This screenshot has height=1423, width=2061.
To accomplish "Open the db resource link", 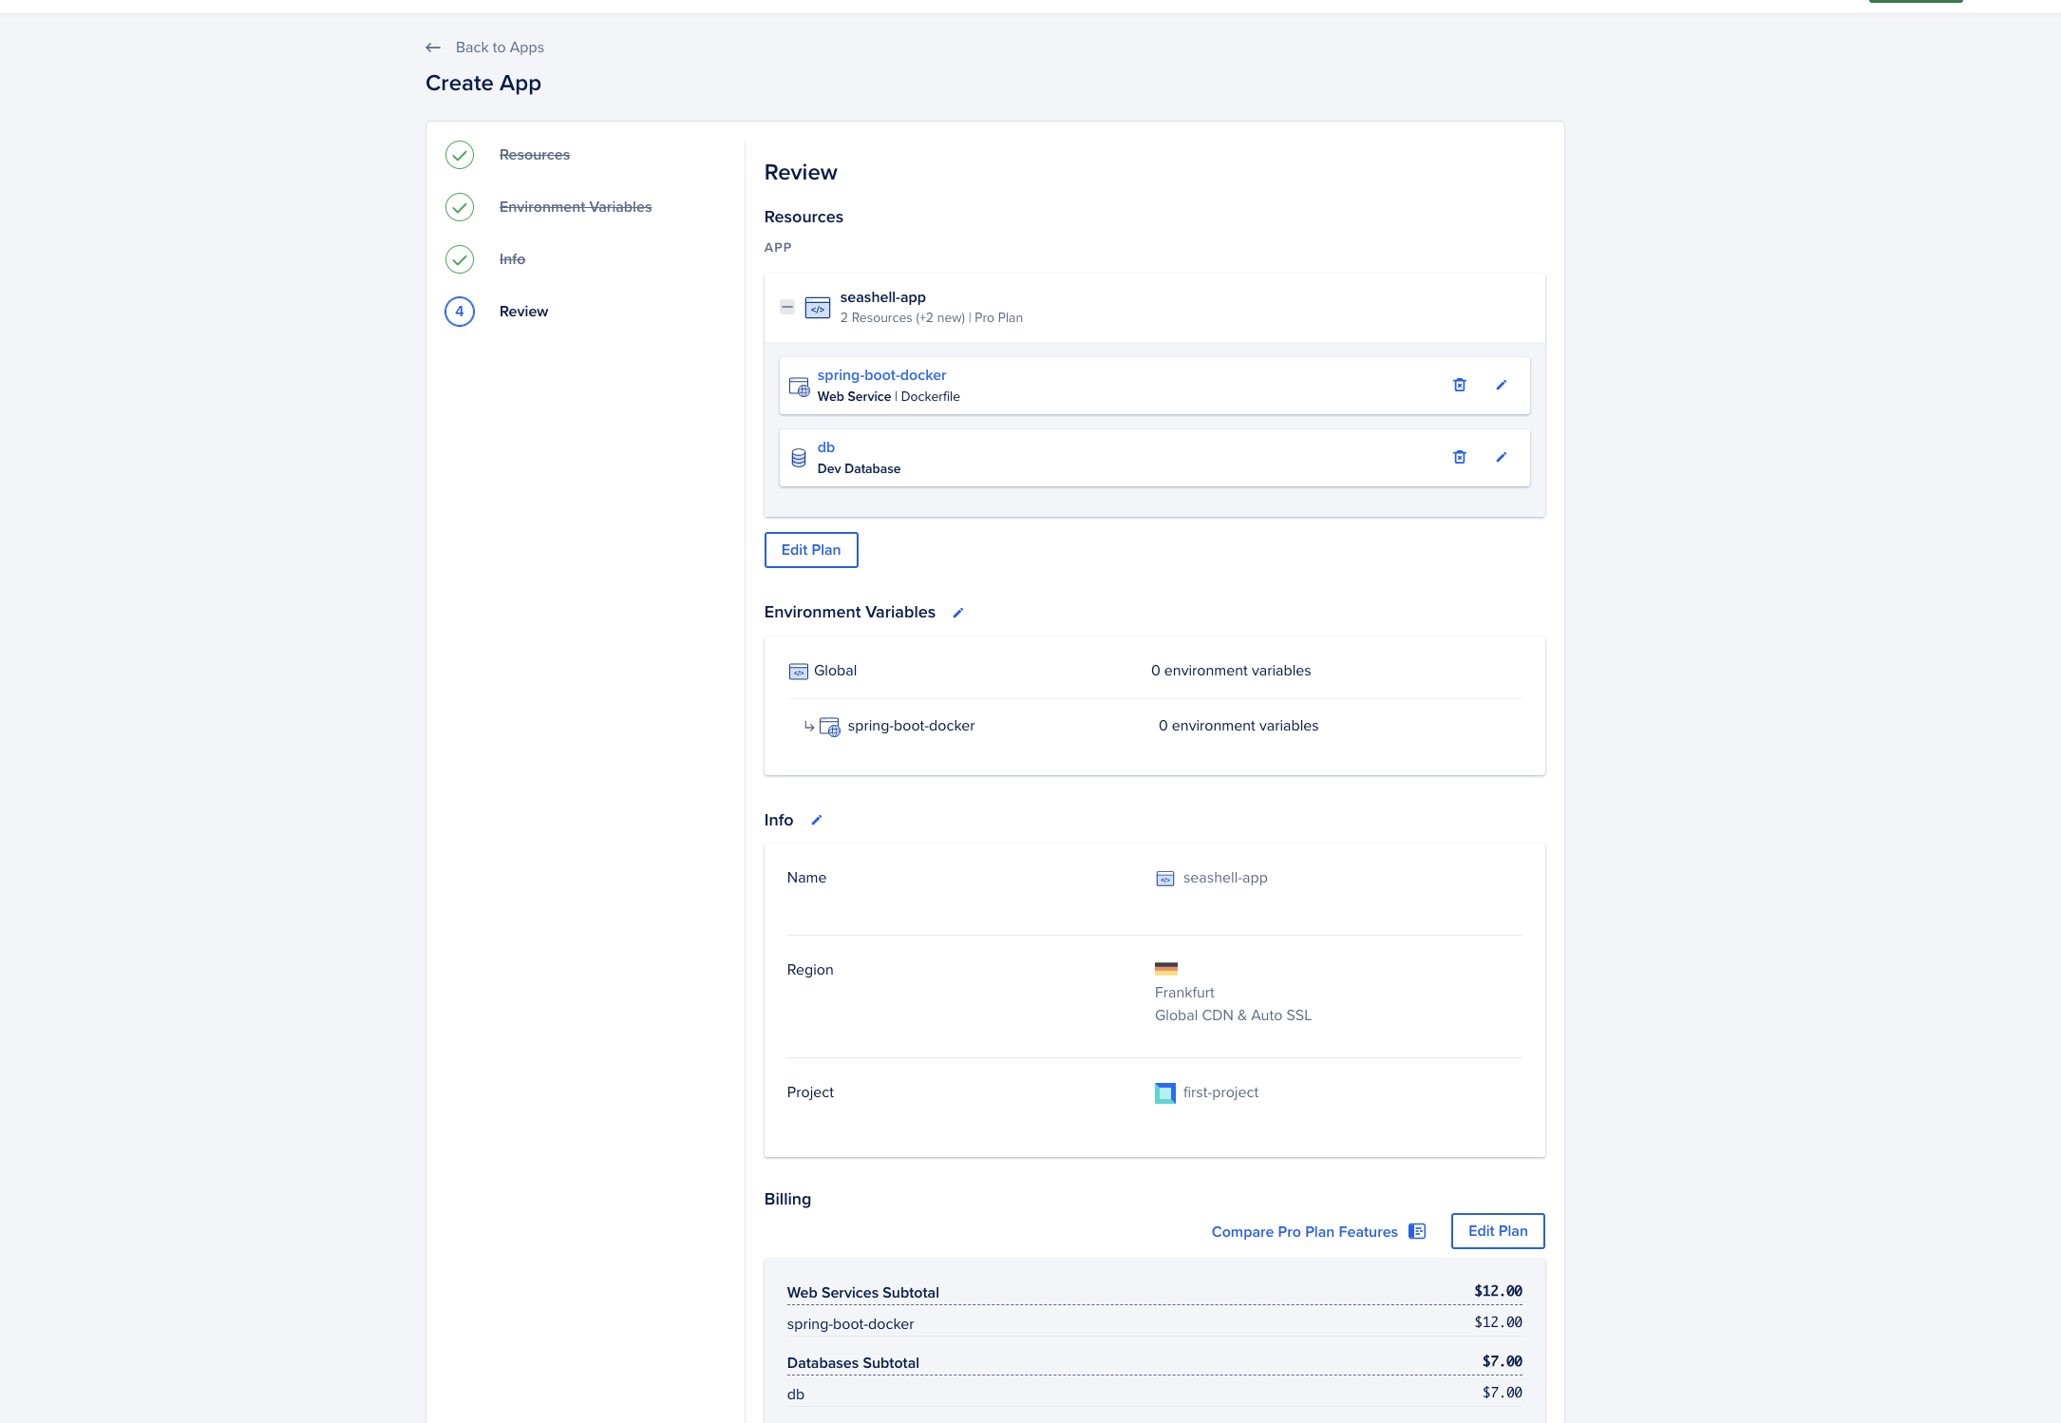I will pos(826,447).
